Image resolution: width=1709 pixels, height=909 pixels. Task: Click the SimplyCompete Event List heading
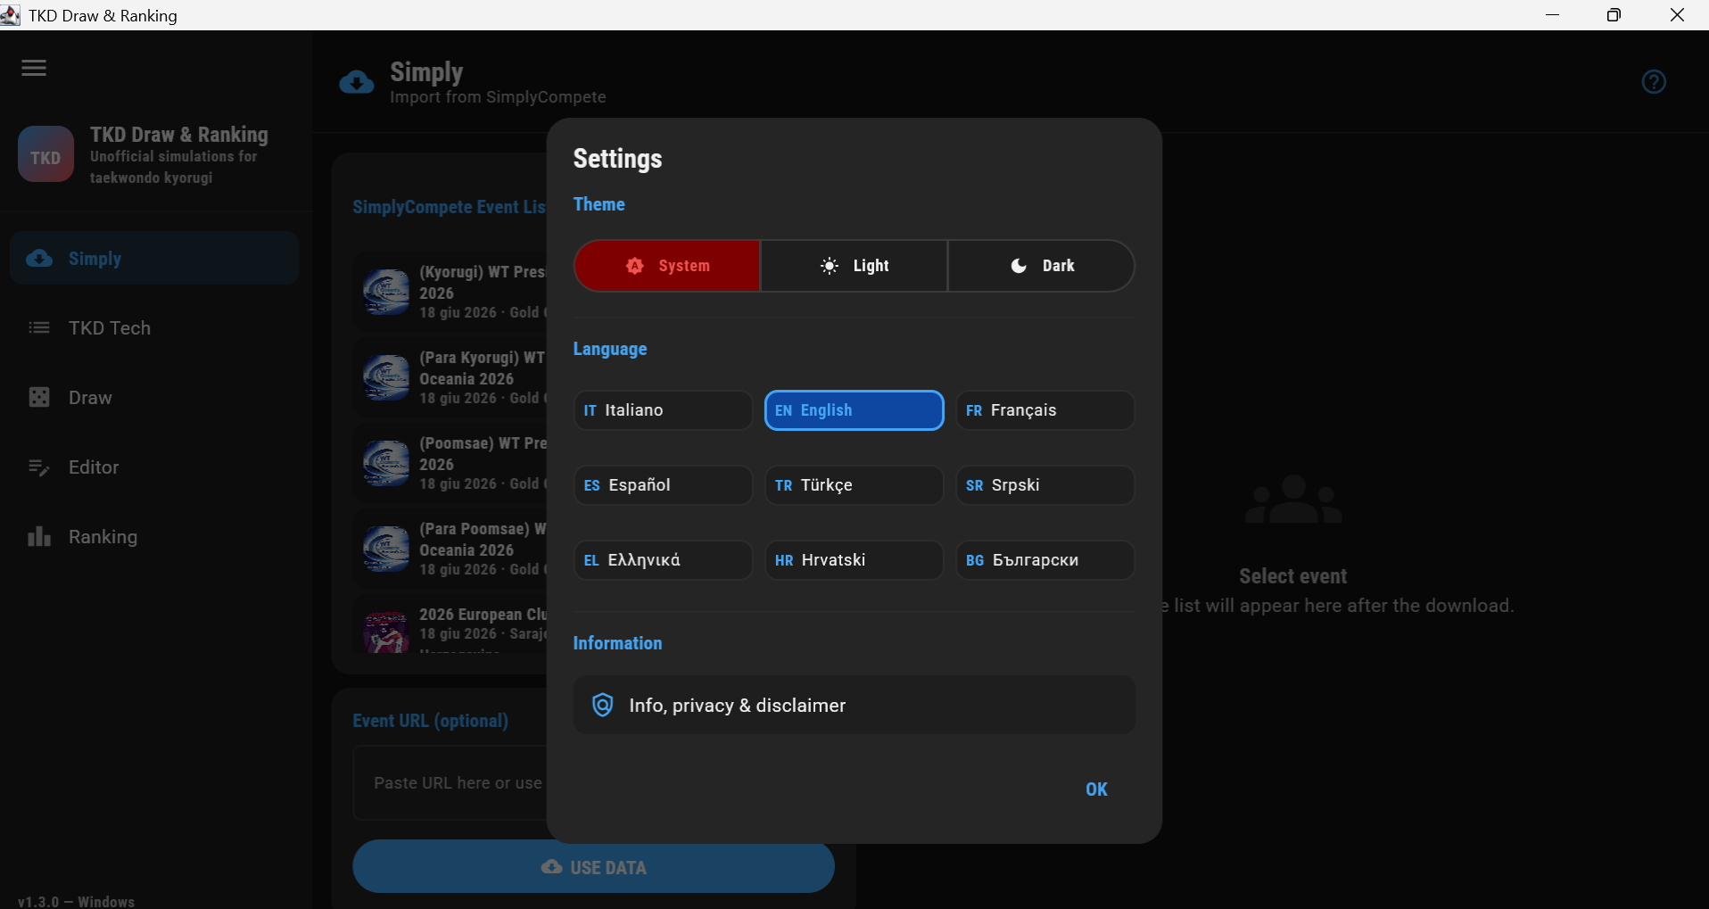(449, 207)
